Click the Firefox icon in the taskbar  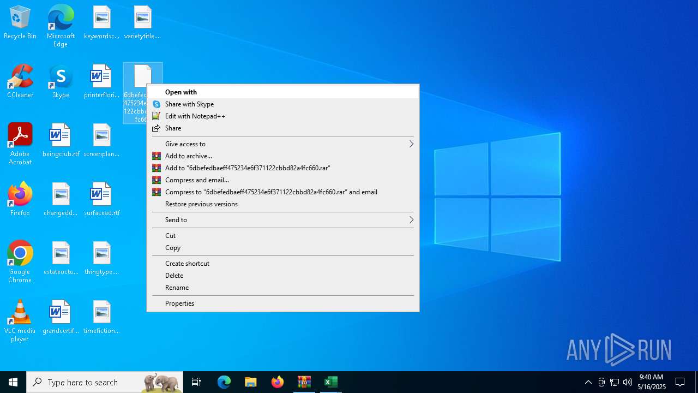point(278,382)
